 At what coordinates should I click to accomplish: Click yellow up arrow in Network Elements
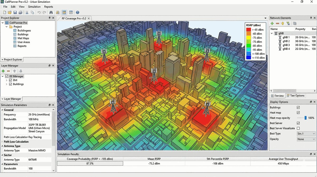tap(282, 24)
